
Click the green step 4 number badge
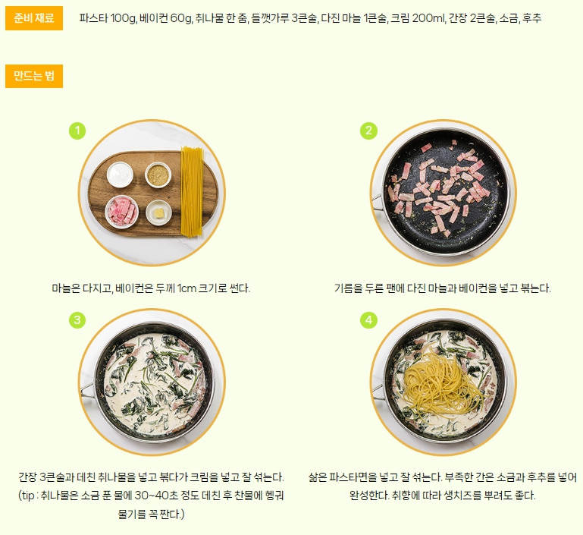click(x=368, y=320)
